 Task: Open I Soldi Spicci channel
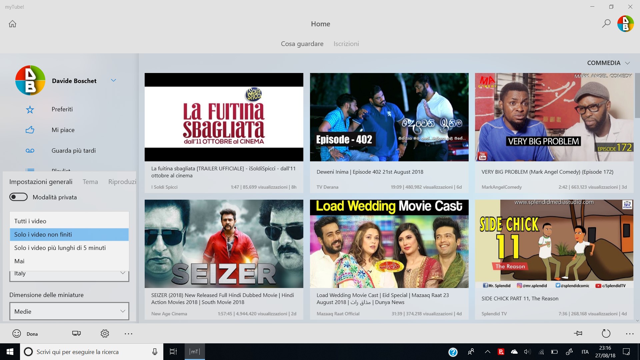tap(164, 187)
